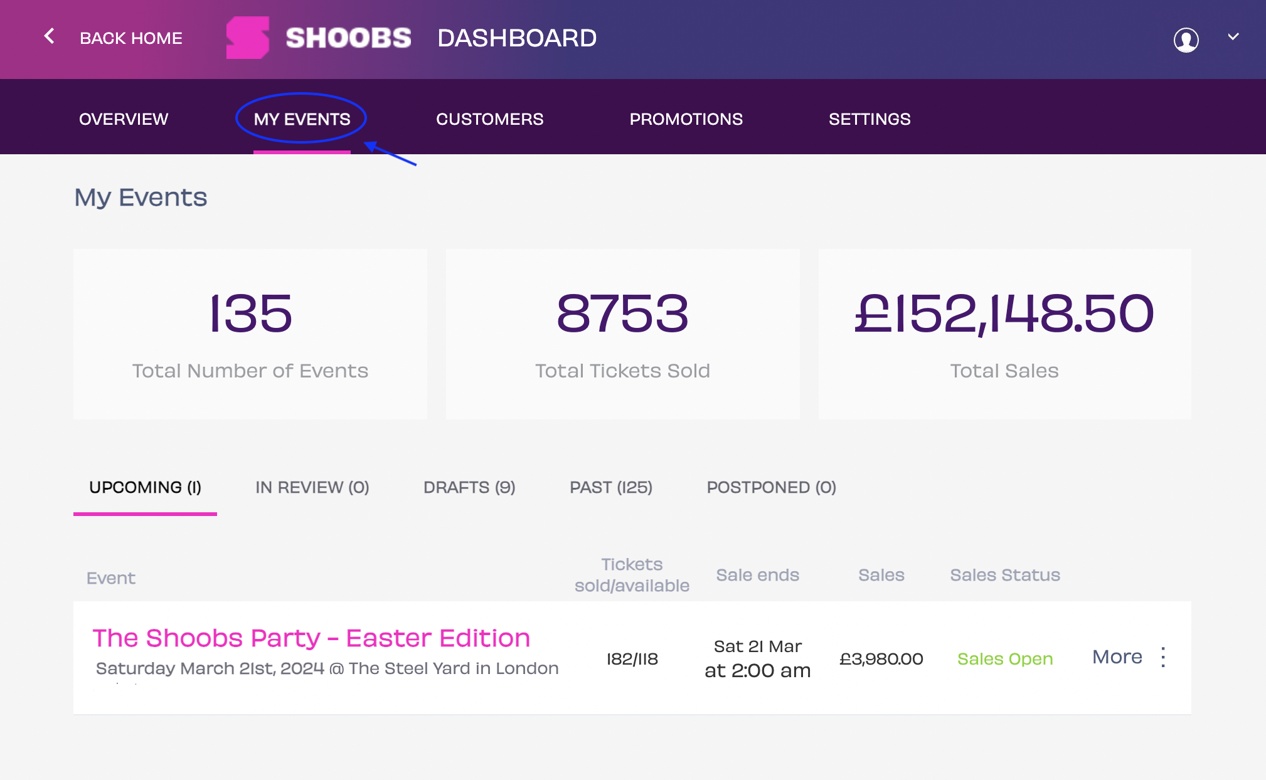Open the CUSTOMERS section
1266x780 pixels.
[x=489, y=119]
